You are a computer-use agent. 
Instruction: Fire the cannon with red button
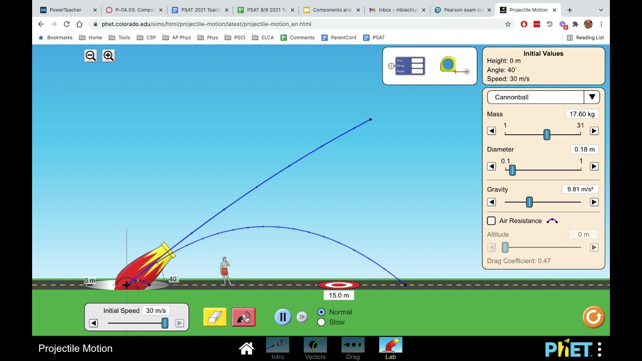tap(244, 317)
